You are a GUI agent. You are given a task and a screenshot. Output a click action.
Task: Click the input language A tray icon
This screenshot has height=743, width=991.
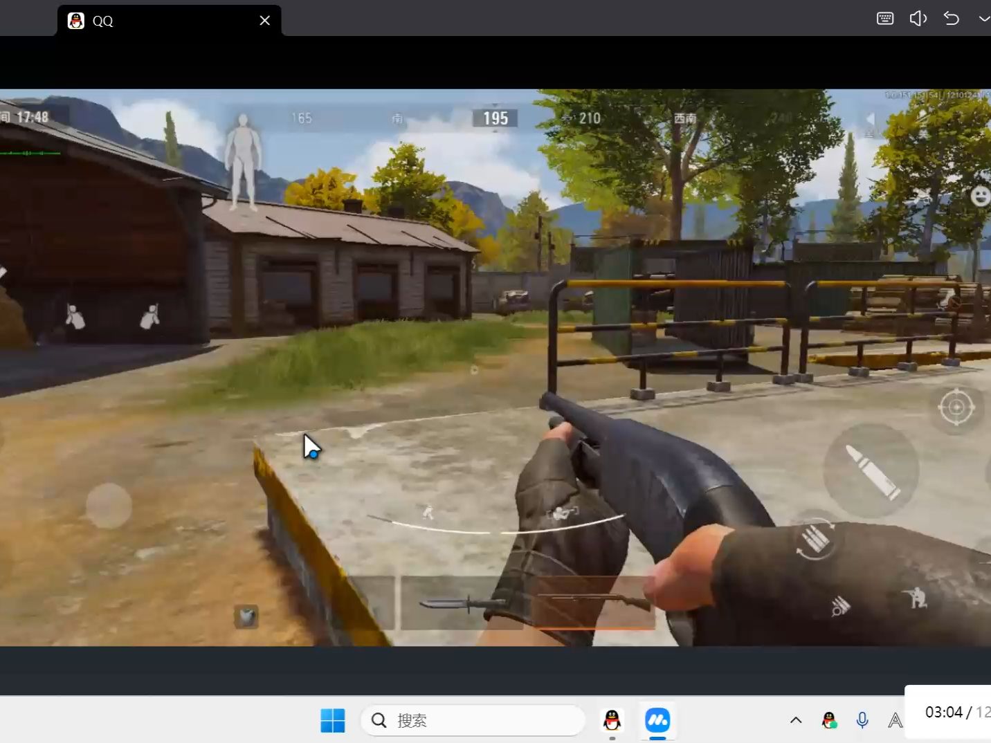[x=895, y=720]
